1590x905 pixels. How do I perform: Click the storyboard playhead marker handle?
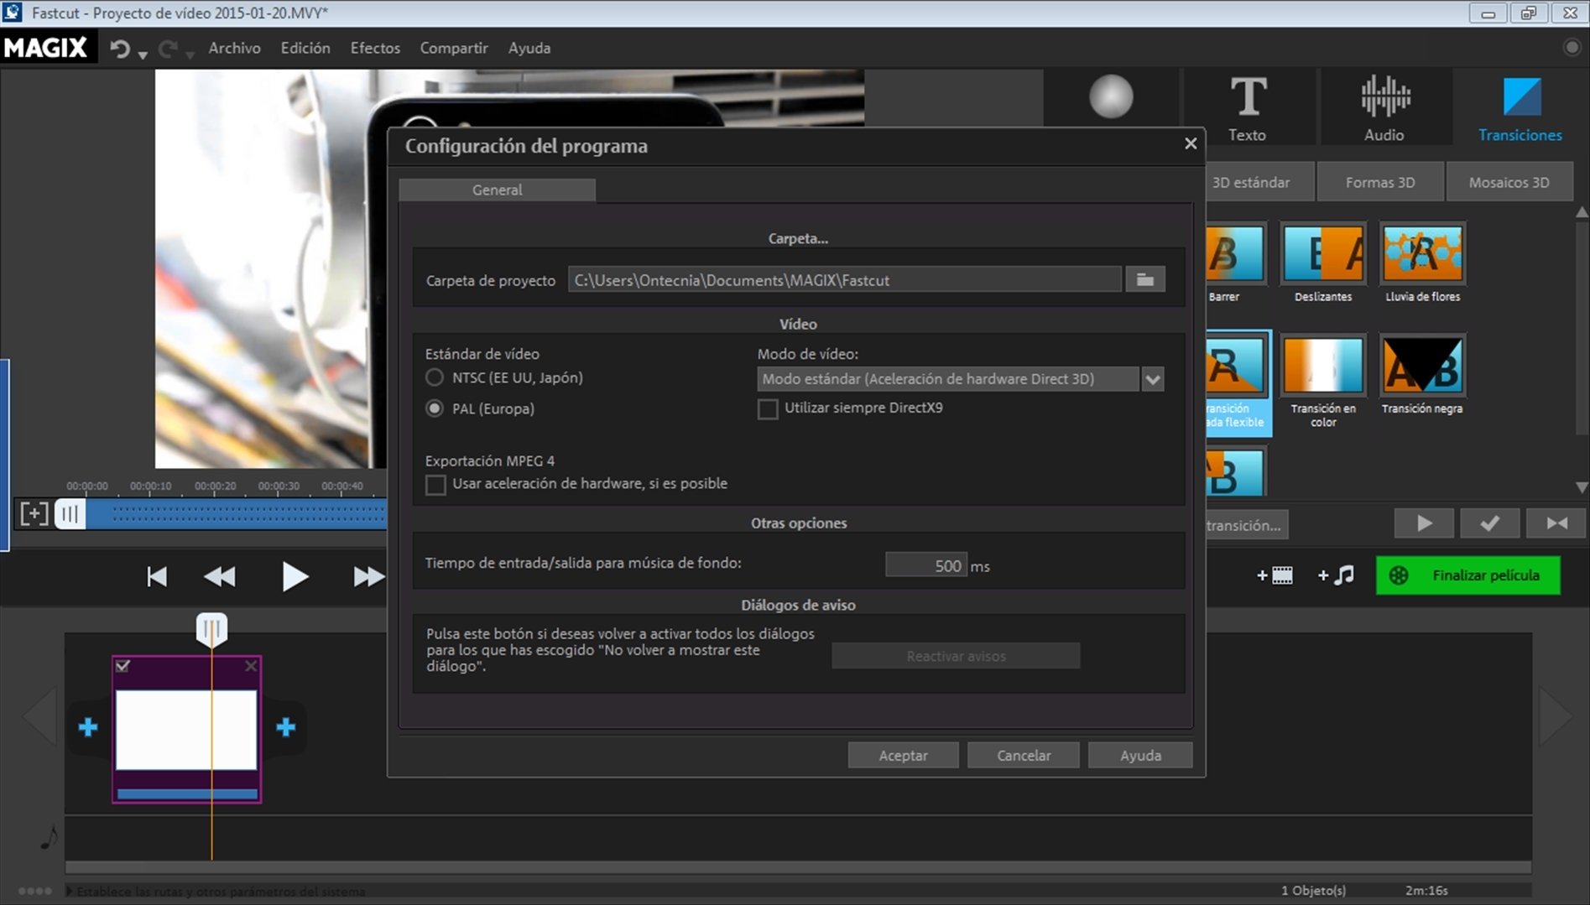pyautogui.click(x=211, y=629)
